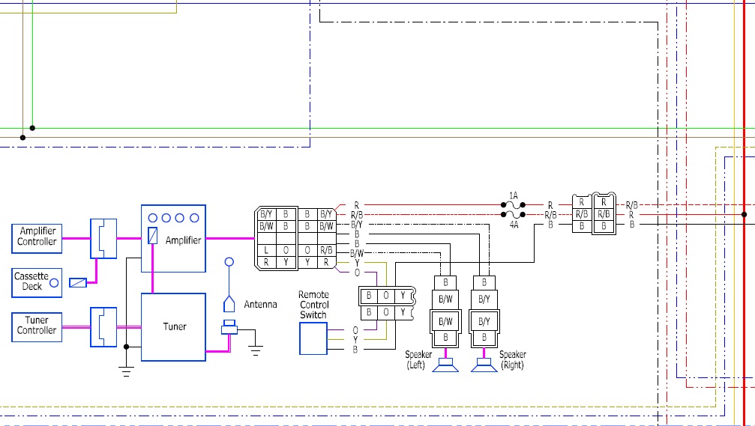Select the right speaker symbol
This screenshot has width=755, height=426.
click(484, 365)
